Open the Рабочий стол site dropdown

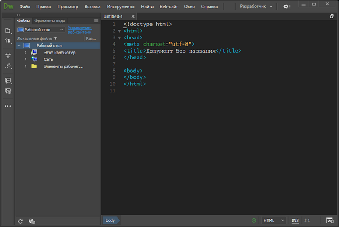click(40, 30)
